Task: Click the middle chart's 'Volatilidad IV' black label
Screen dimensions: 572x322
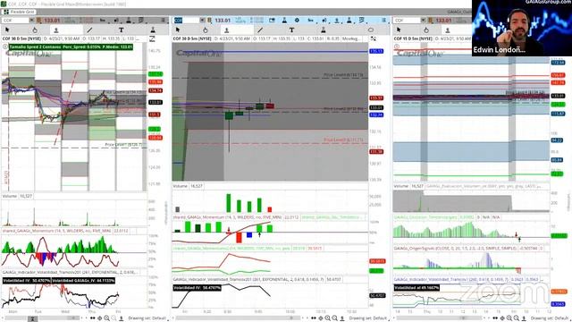Action: point(197,288)
